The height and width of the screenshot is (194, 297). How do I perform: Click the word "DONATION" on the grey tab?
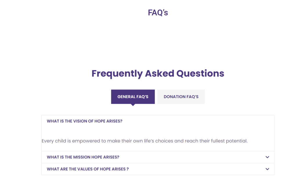tap(174, 97)
